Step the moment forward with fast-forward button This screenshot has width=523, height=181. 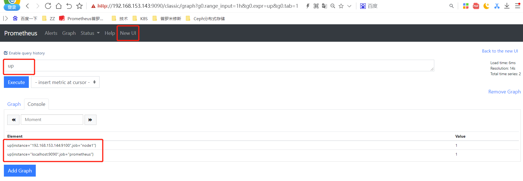(90, 120)
